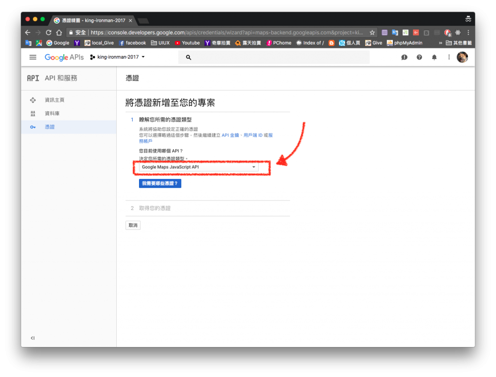This screenshot has height=377, width=496.
Task: Open the Google Translate extension icon
Action: pos(395,32)
